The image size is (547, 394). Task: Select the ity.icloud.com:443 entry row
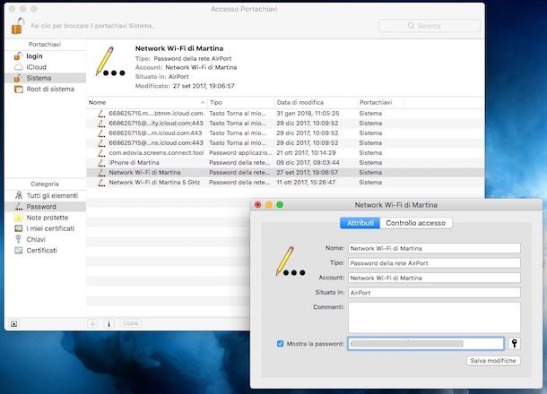tap(285, 123)
